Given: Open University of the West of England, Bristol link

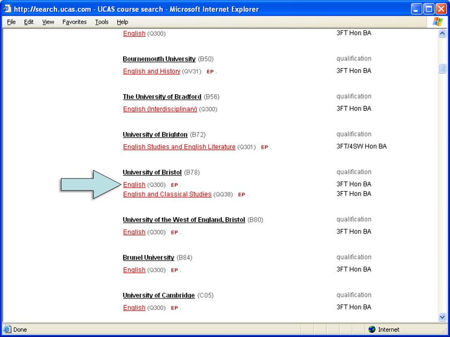Looking at the screenshot, I should 184,220.
